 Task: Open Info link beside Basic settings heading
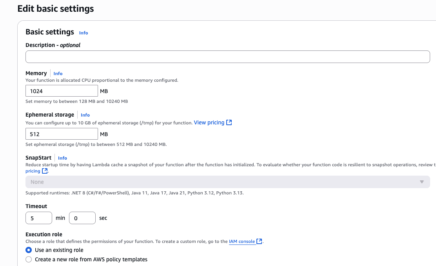84,33
